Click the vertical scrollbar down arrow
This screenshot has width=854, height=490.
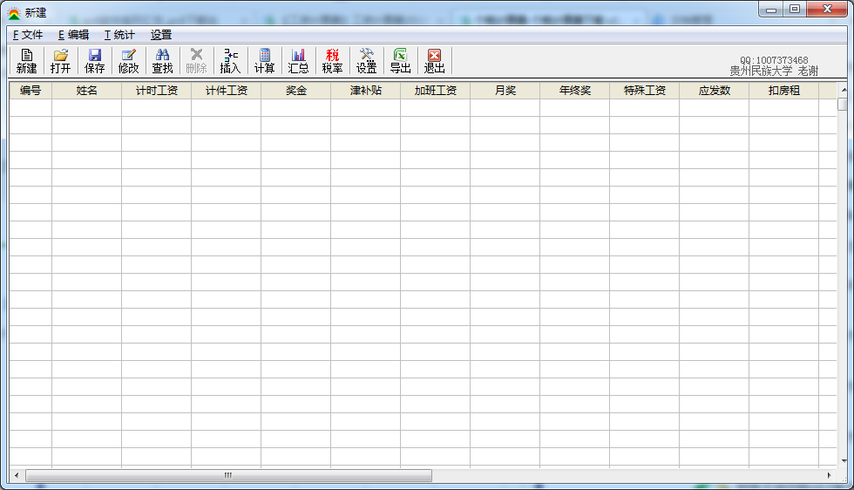(844, 461)
